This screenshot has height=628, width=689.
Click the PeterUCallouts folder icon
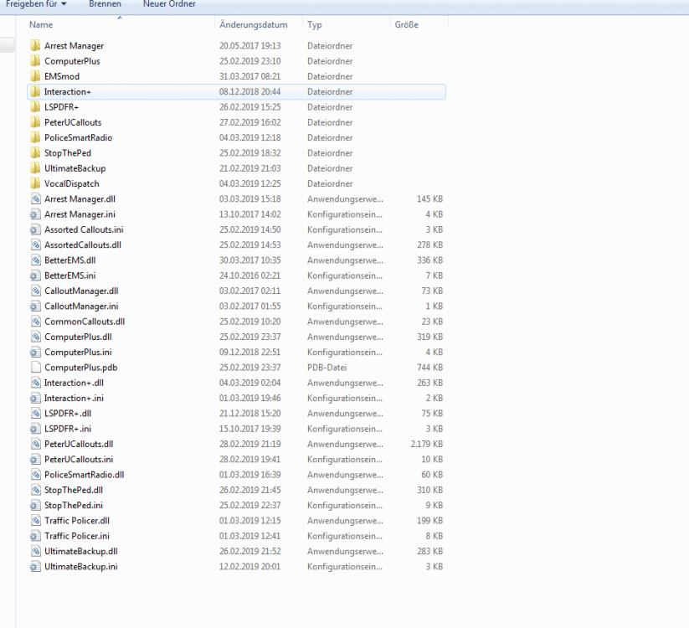pos(36,122)
